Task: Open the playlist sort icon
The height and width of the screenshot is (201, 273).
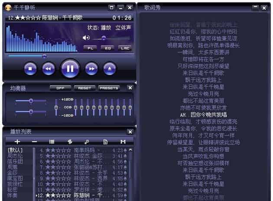Action: (70, 142)
